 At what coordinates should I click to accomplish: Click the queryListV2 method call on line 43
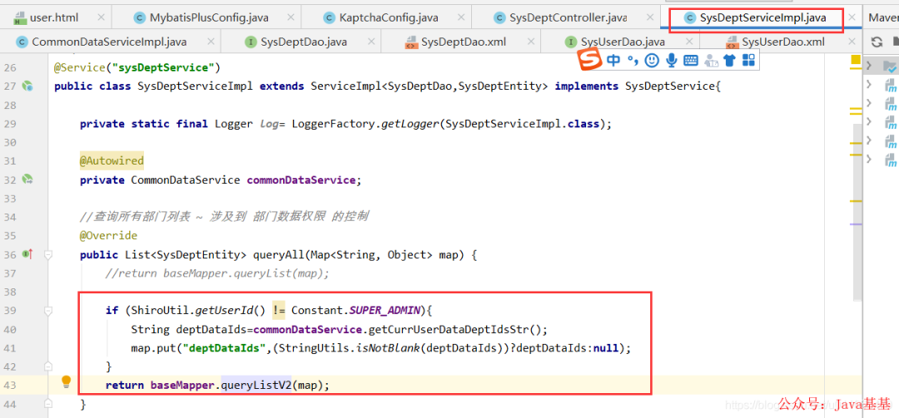click(x=256, y=385)
